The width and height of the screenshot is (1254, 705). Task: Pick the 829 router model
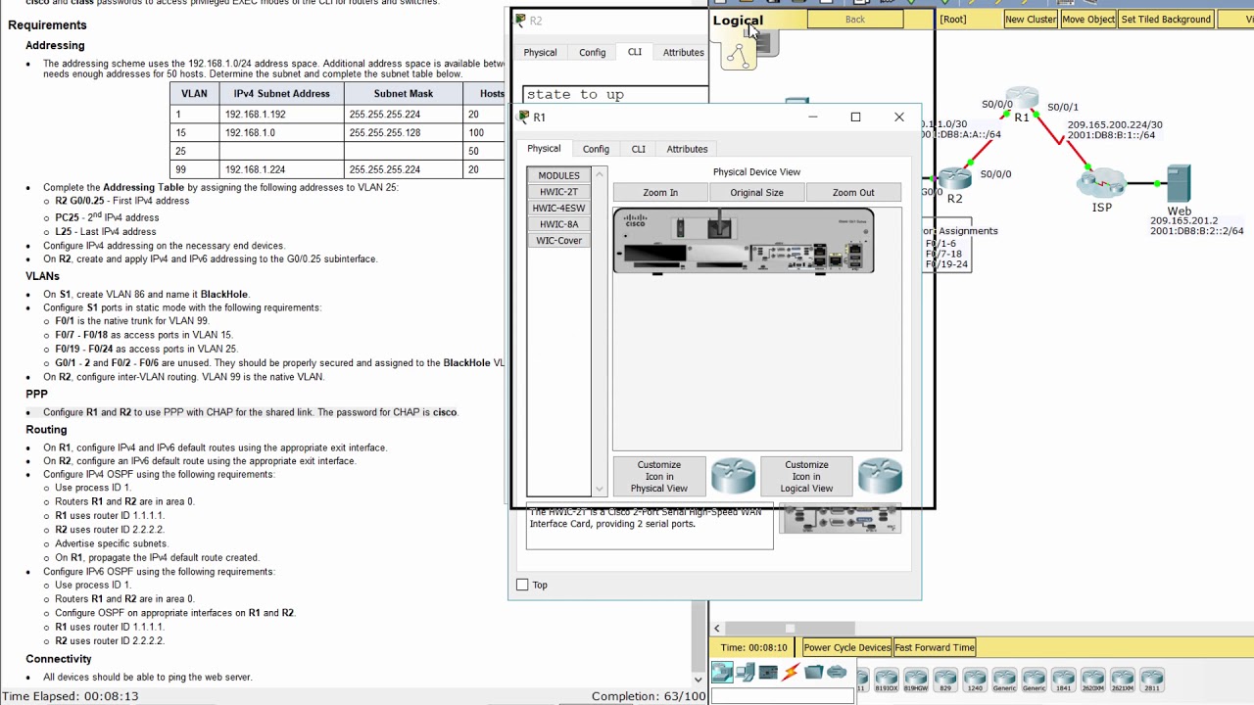(x=945, y=680)
